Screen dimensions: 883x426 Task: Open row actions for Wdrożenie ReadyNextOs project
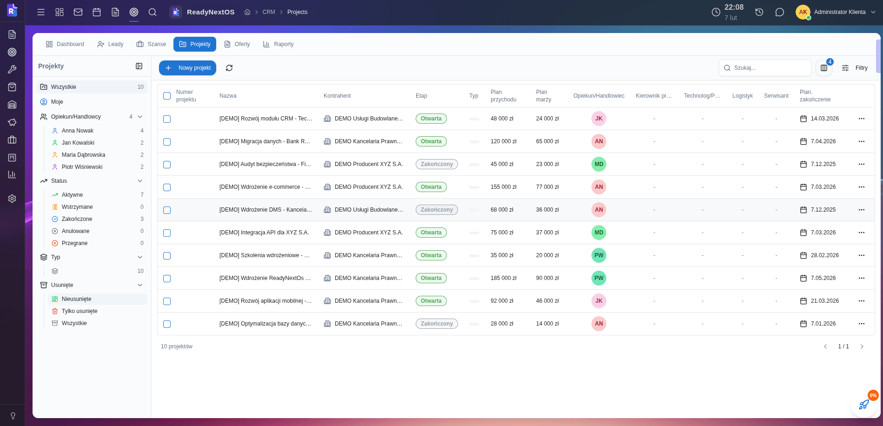click(862, 278)
